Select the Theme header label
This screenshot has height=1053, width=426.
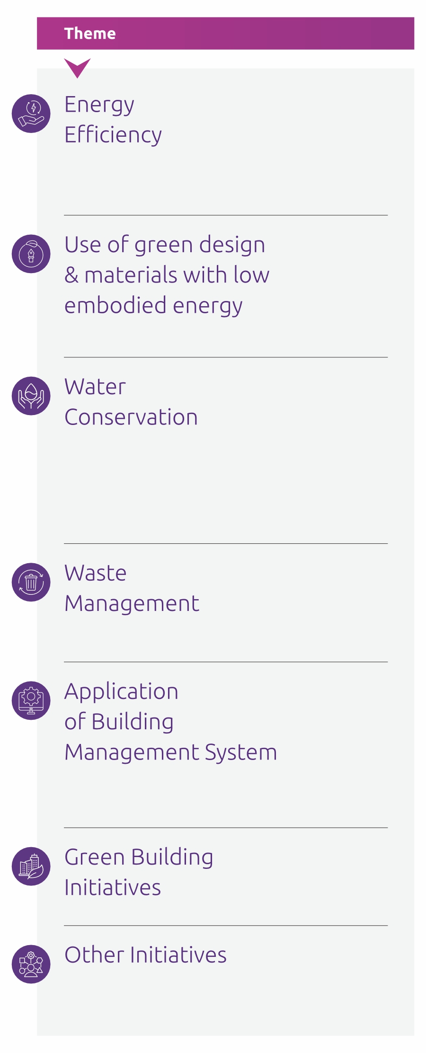click(x=90, y=34)
